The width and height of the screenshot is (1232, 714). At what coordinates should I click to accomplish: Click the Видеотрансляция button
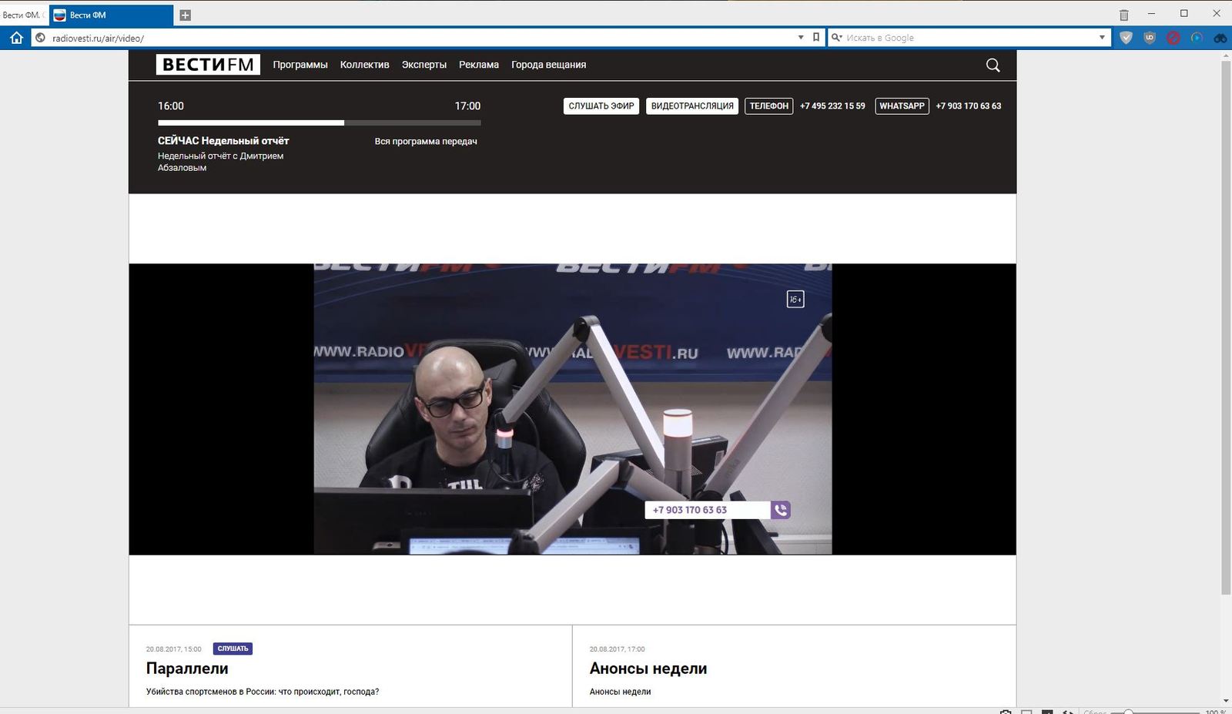pyautogui.click(x=692, y=106)
